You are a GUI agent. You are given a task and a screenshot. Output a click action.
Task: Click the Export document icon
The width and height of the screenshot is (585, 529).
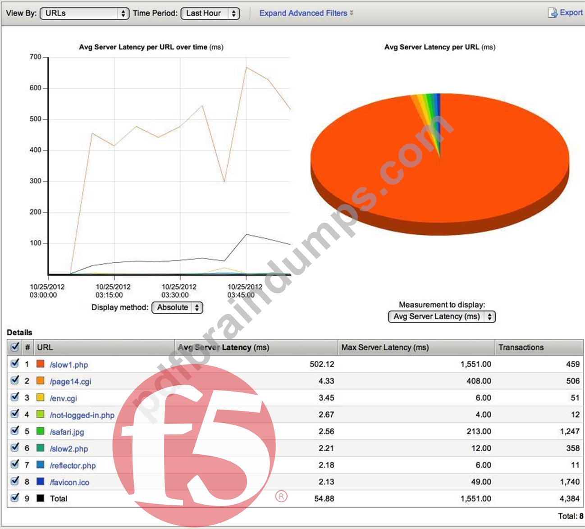(553, 13)
